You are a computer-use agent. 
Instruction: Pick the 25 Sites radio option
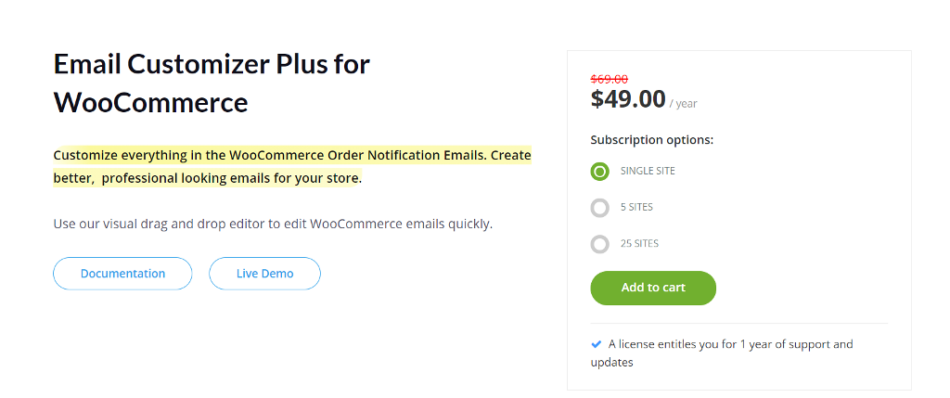(x=599, y=244)
